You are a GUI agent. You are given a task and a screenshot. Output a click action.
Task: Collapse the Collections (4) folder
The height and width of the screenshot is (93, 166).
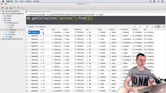click(4, 23)
